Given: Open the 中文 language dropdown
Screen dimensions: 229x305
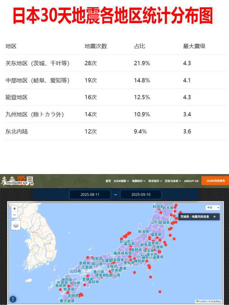Looking at the screenshot, I should coord(213,207).
